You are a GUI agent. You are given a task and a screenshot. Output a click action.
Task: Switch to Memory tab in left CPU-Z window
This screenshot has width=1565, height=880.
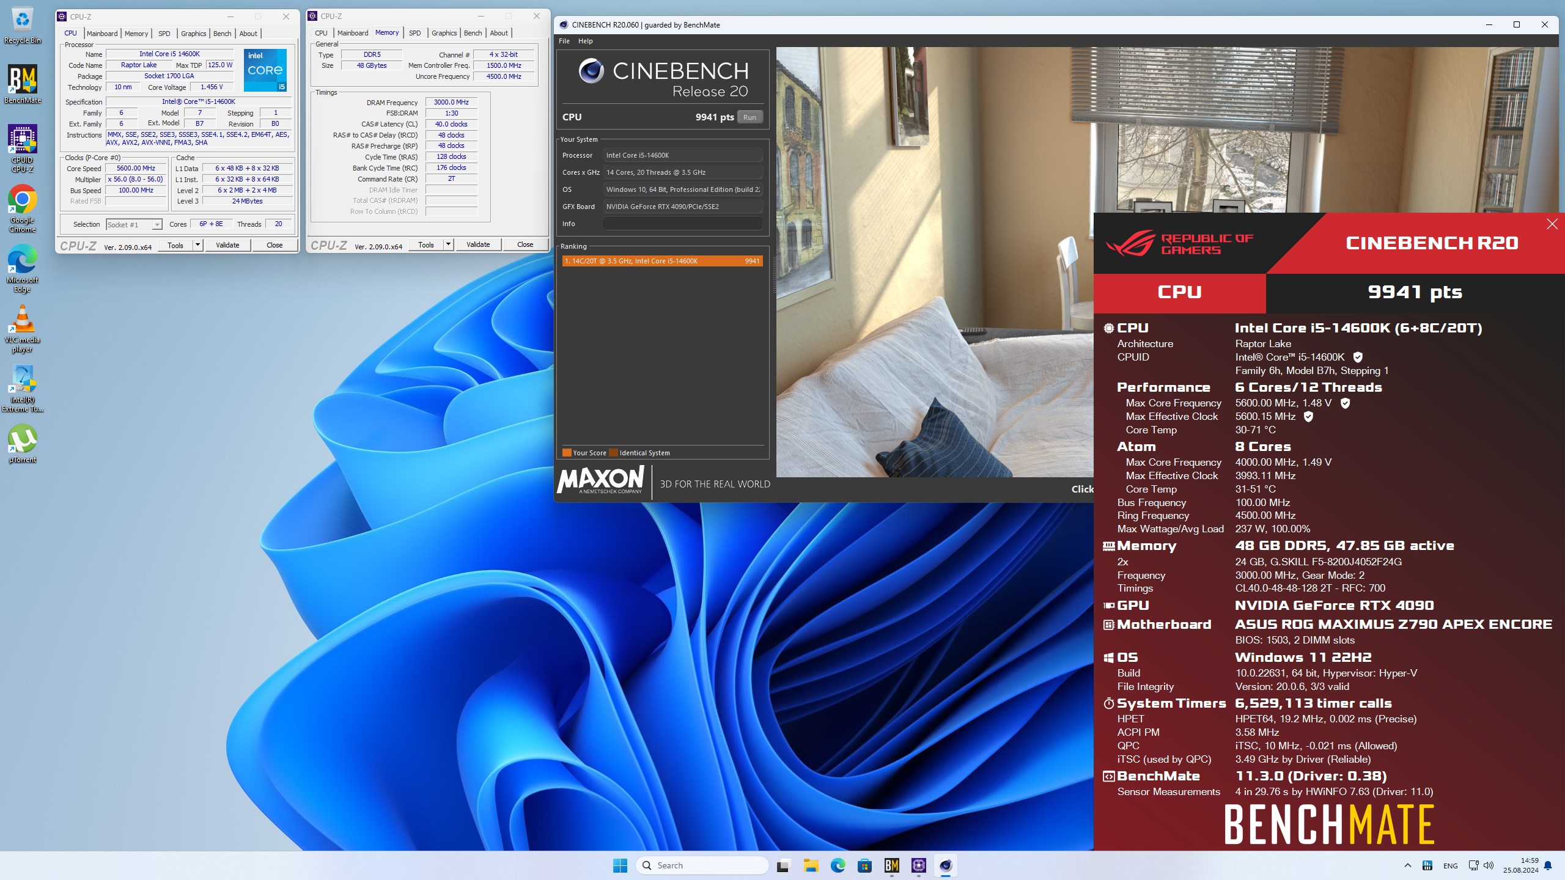point(136,34)
